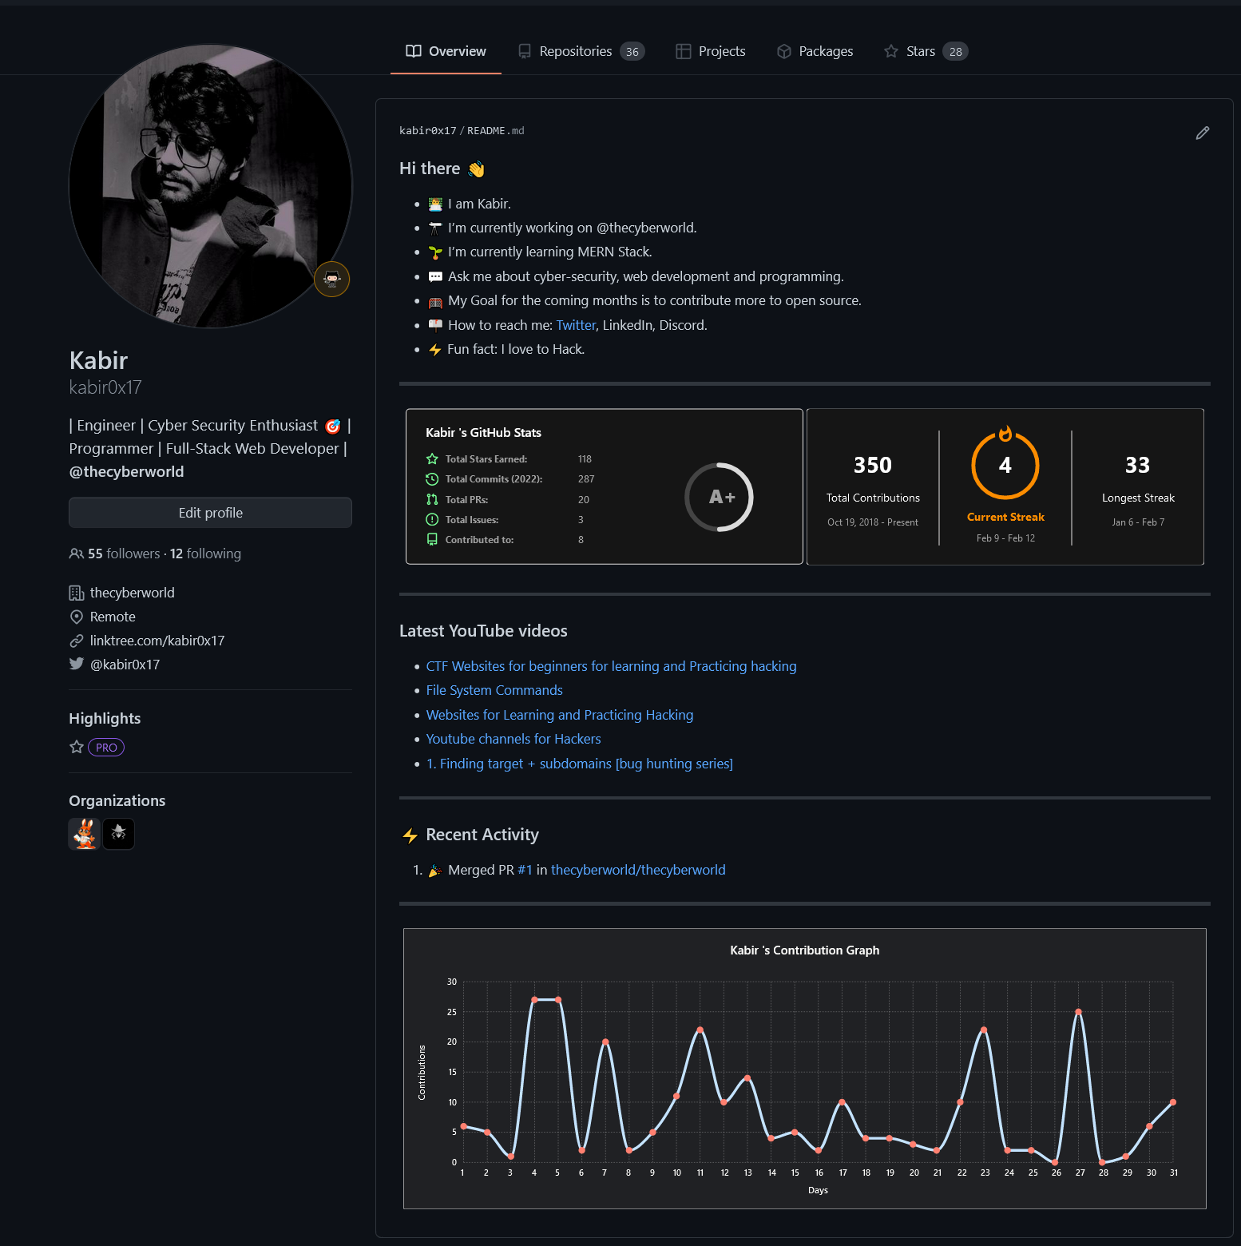Image resolution: width=1241 pixels, height=1246 pixels.
Task: Open merged PR #1 link
Action: click(x=525, y=870)
